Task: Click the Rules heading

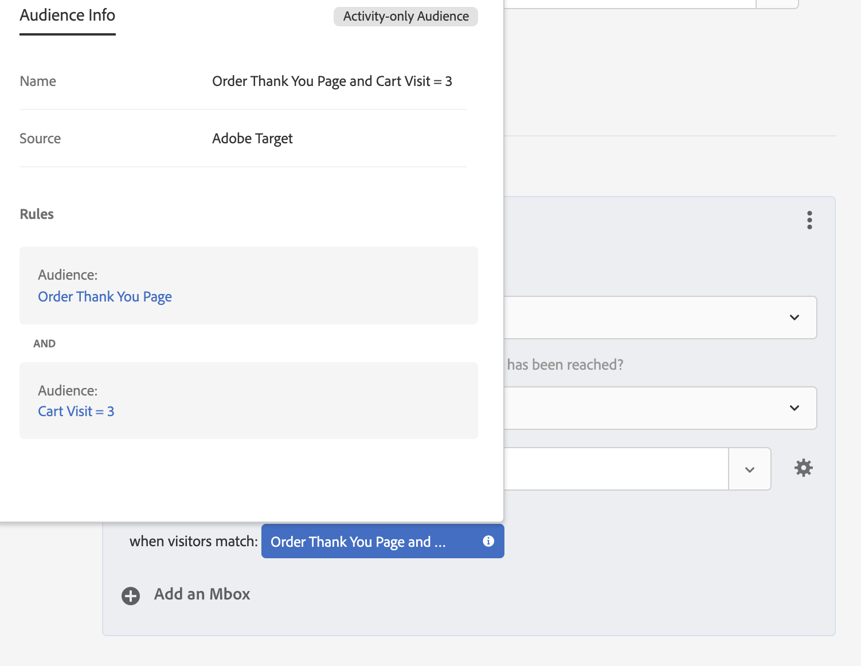Action: (x=37, y=214)
